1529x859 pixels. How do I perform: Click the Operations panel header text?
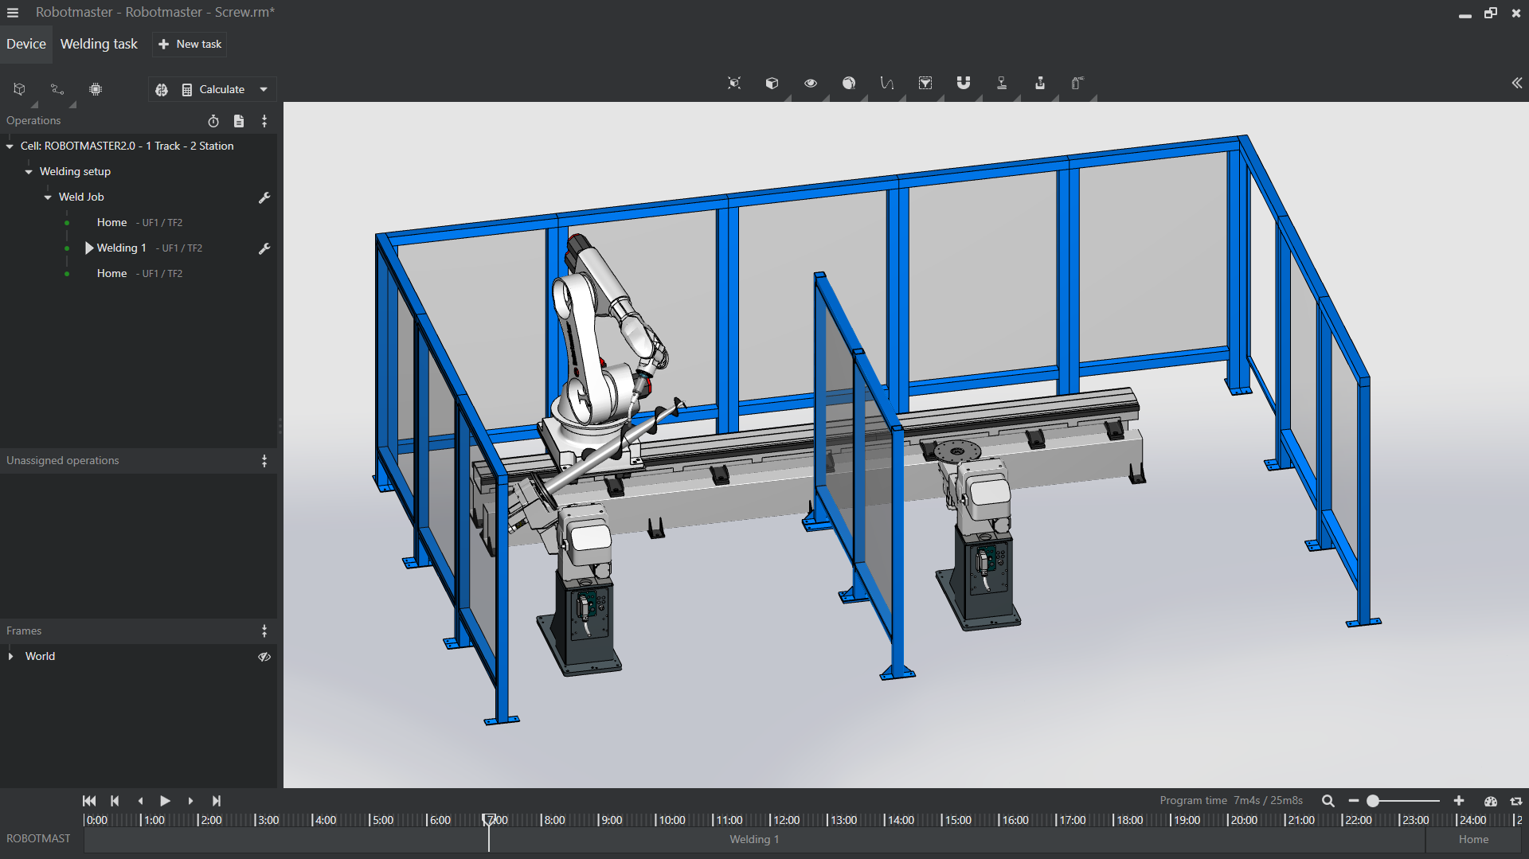pos(33,121)
